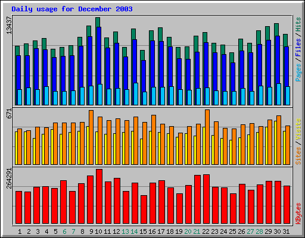
Task: Click the 671 axis value
Action: [9, 114]
